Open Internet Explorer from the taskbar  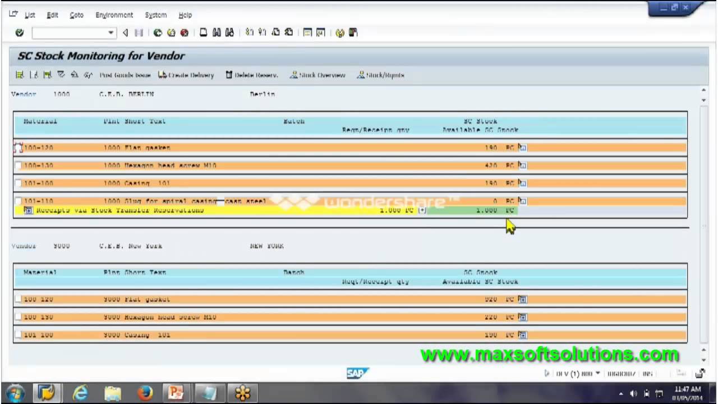pos(80,393)
